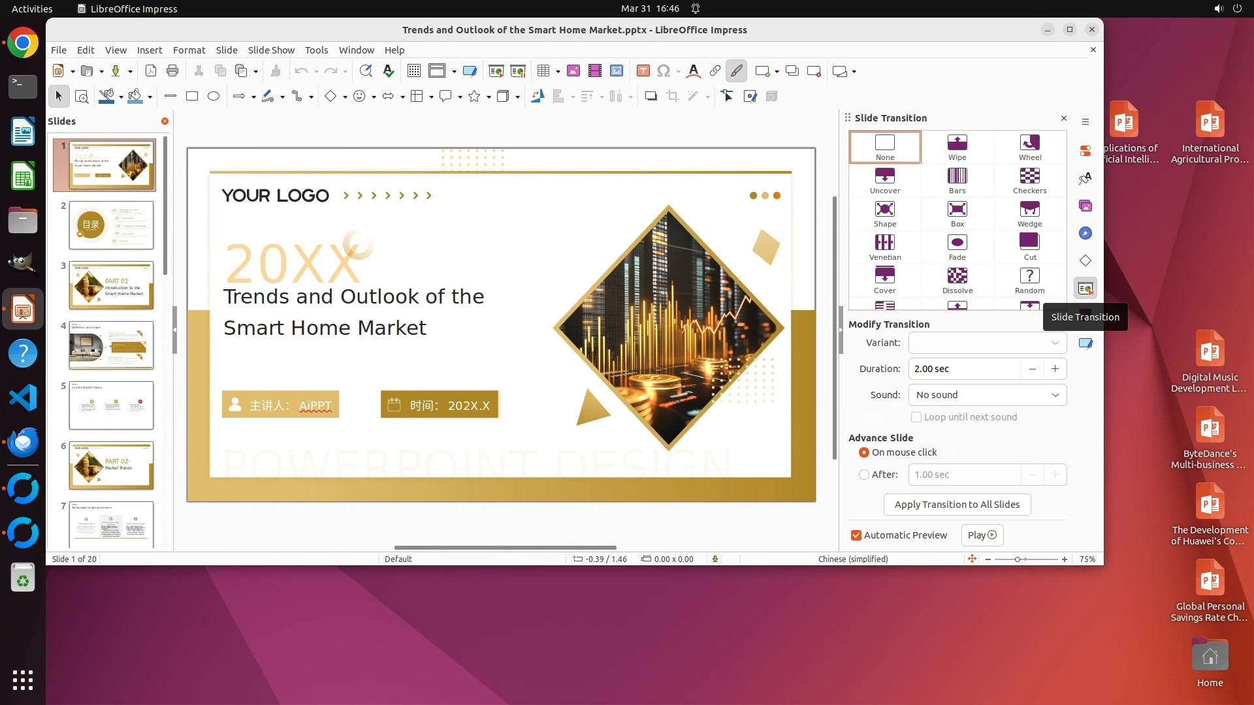Choose the Dissolve transition icon
Screen dimensions: 1254x705
tap(957, 280)
